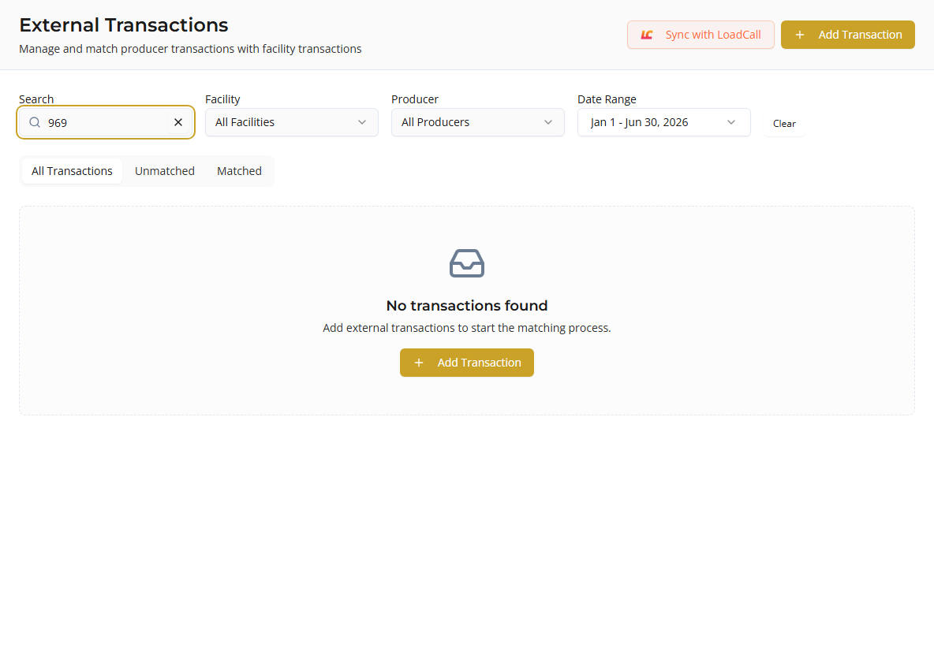Click the LoadCall logo icon
Viewport: 934px width, 659px height.
point(647,35)
